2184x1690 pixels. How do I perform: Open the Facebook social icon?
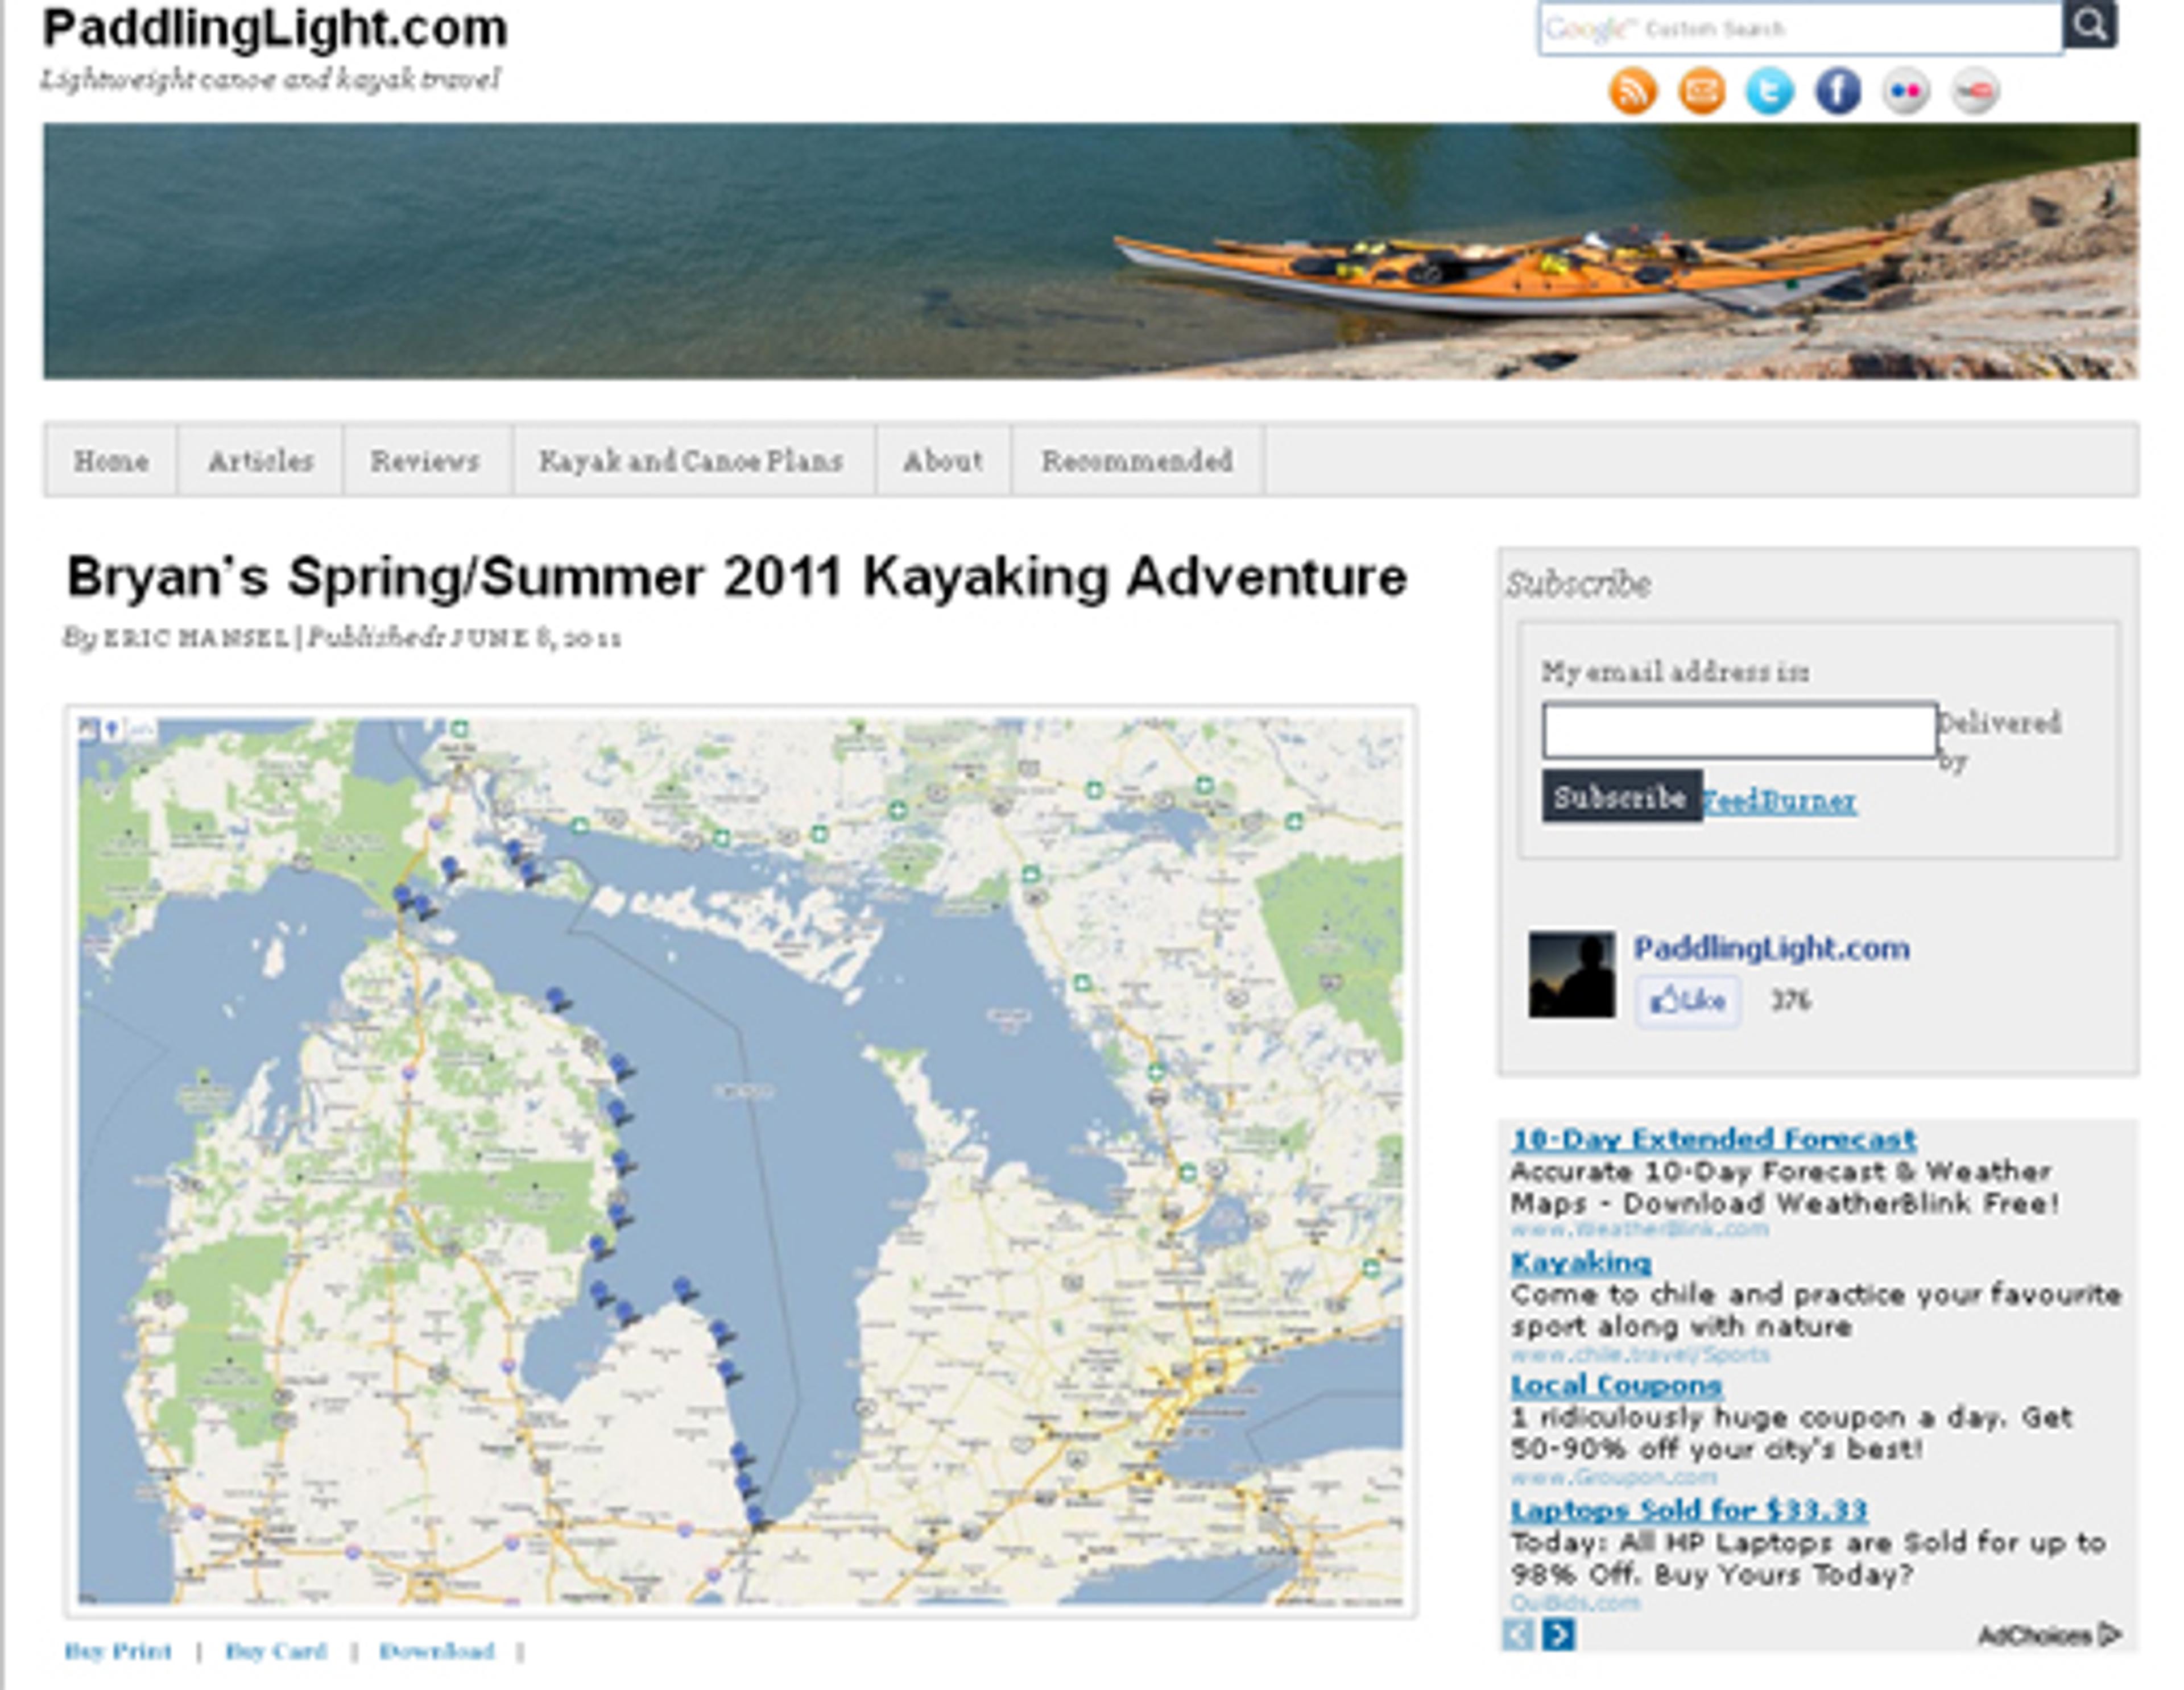point(1837,92)
